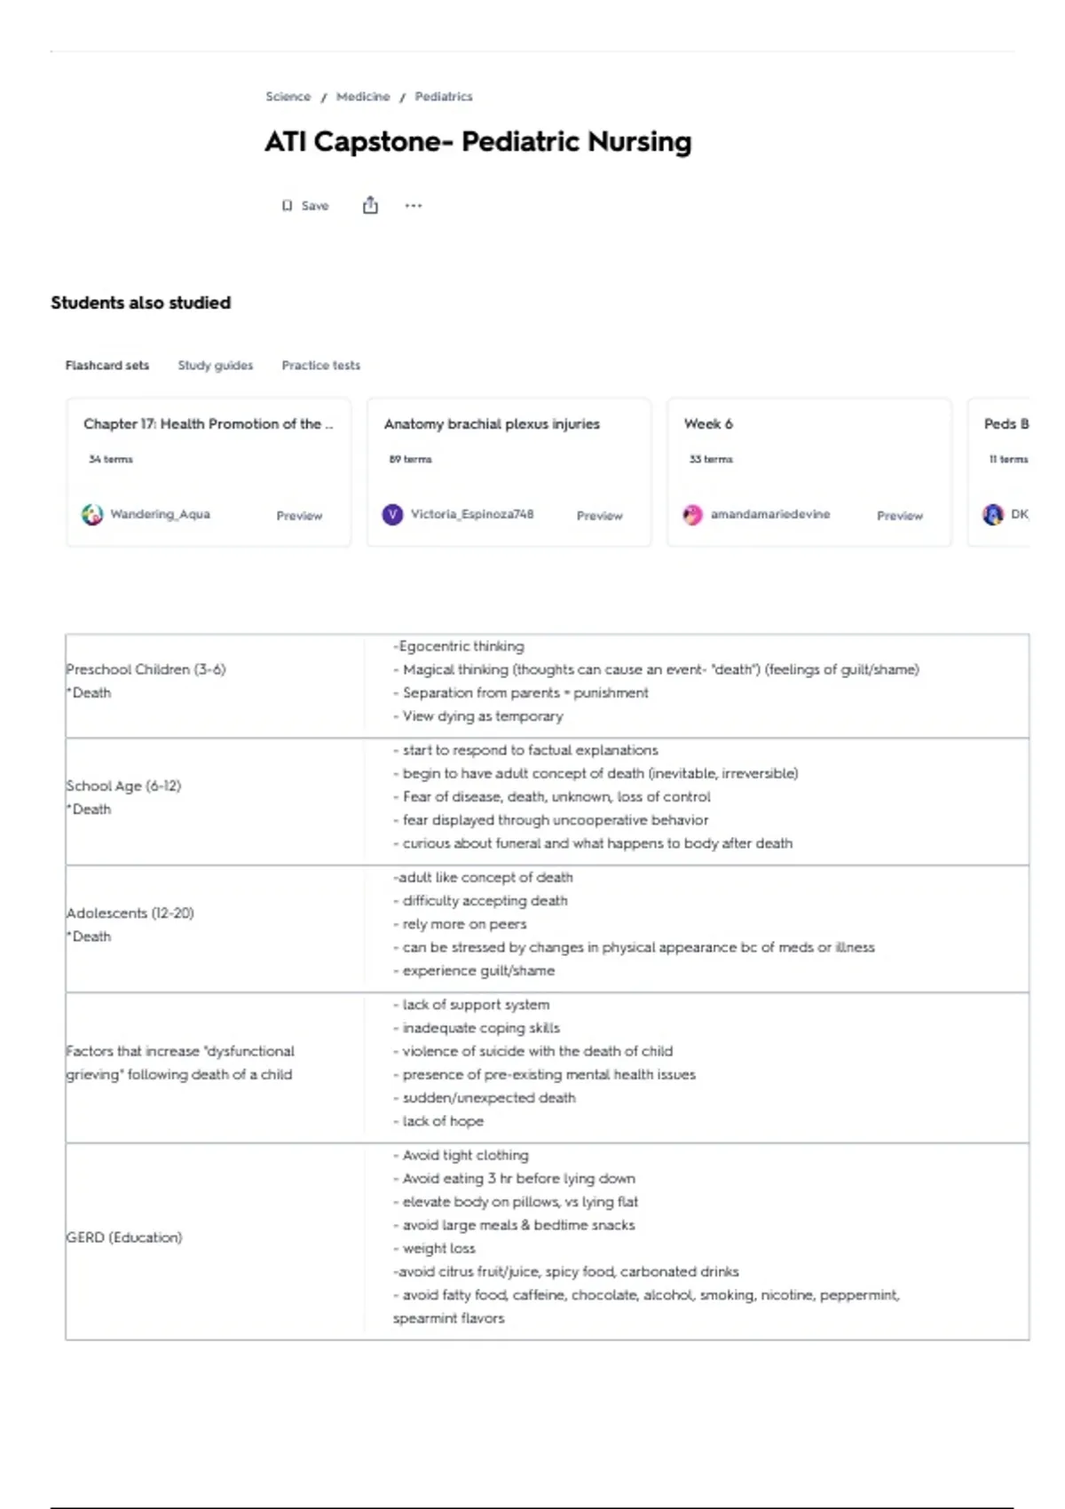This screenshot has width=1065, height=1509.
Task: Open the Science breadcrumb link
Action: click(288, 97)
